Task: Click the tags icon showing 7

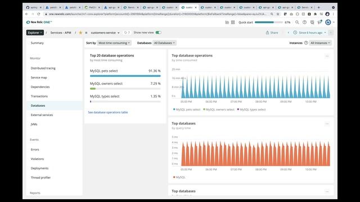Action: click(127, 33)
